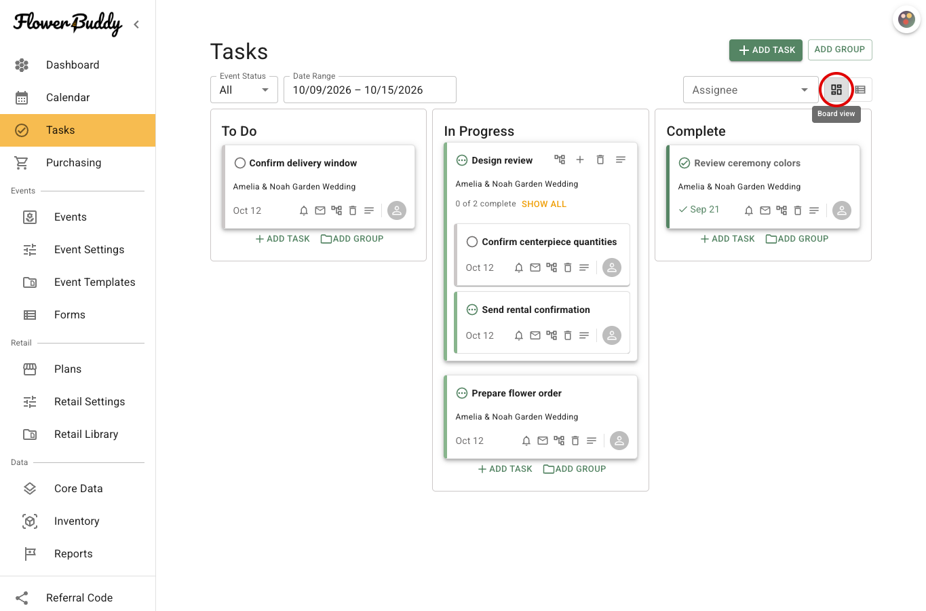The height and width of the screenshot is (611, 926).
Task: Click the bell icon on Send rental confirmation
Action: 519,335
